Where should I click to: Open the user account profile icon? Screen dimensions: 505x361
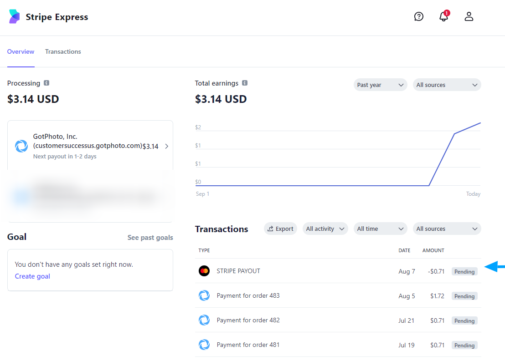pos(469,16)
